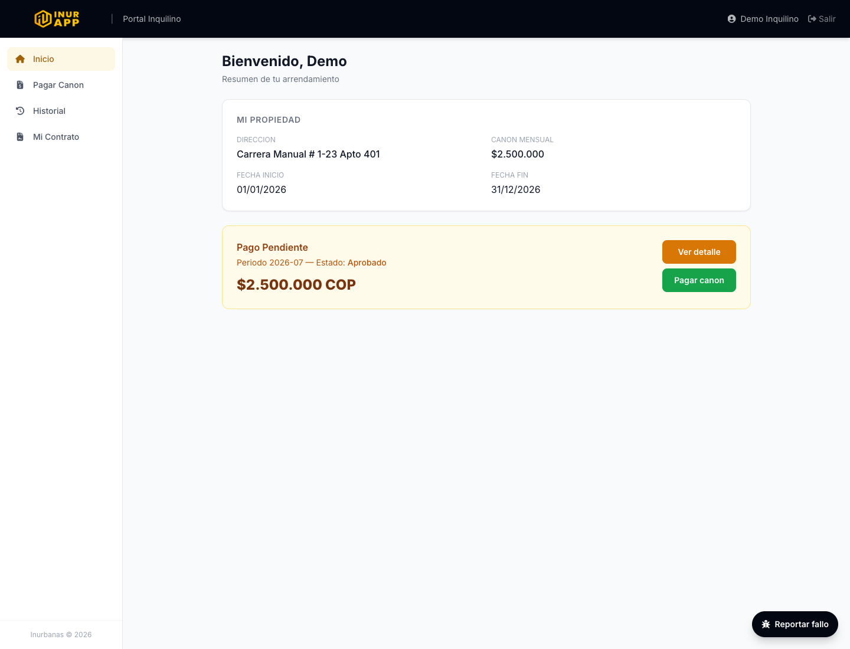Screen dimensions: 850x649
Task: Click the start date 01/01/2026
Action: pos(261,189)
